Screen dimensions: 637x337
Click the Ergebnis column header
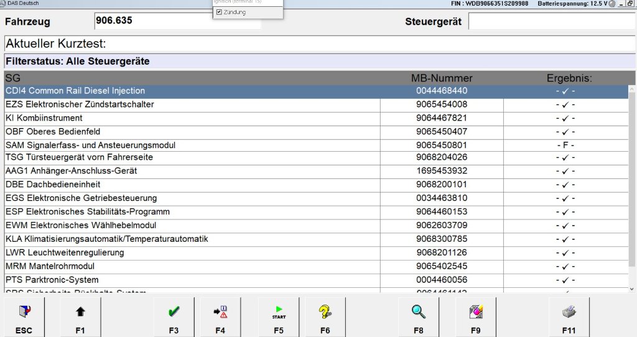click(569, 78)
